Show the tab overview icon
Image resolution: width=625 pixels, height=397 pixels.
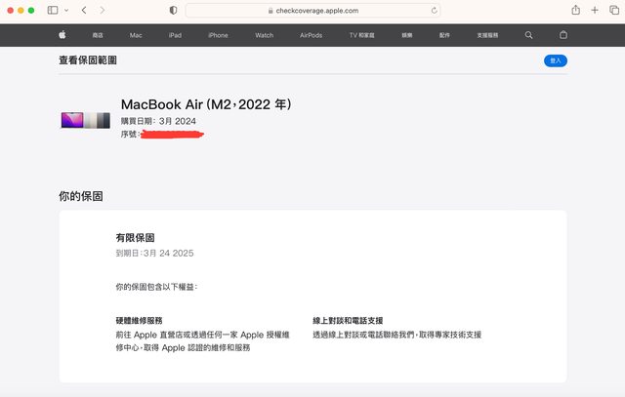(x=614, y=11)
